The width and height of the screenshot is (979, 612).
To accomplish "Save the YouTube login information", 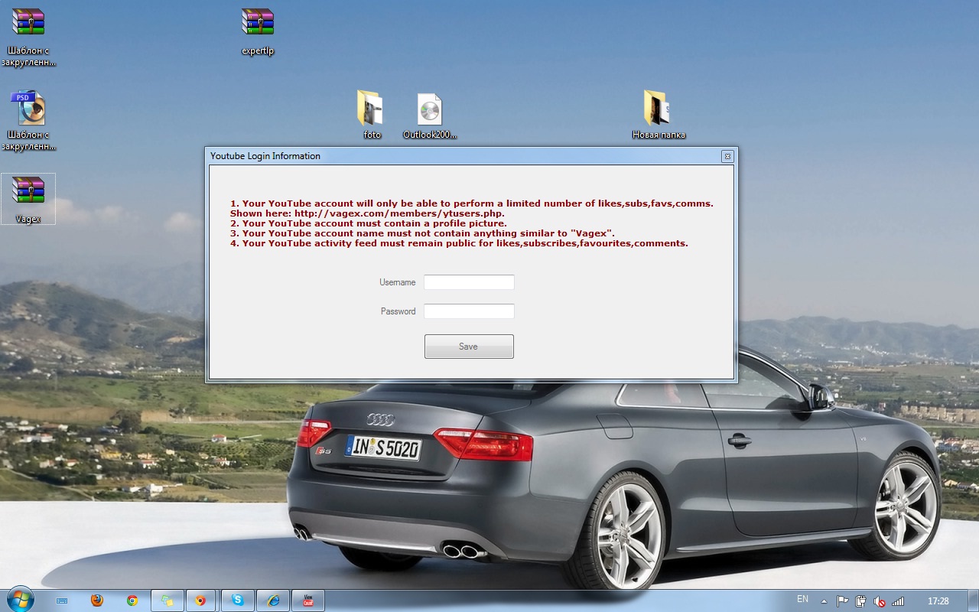I will click(x=469, y=347).
